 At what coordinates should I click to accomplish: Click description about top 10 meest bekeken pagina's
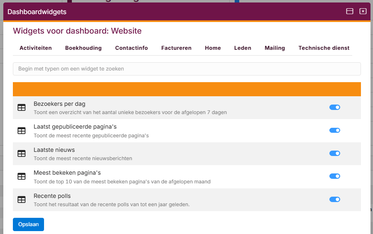[x=122, y=182]
